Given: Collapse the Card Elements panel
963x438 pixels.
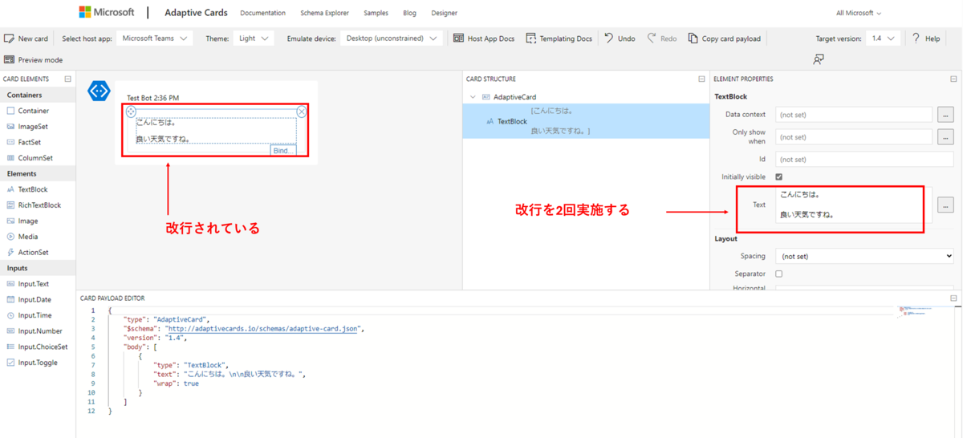Looking at the screenshot, I should 68,79.
